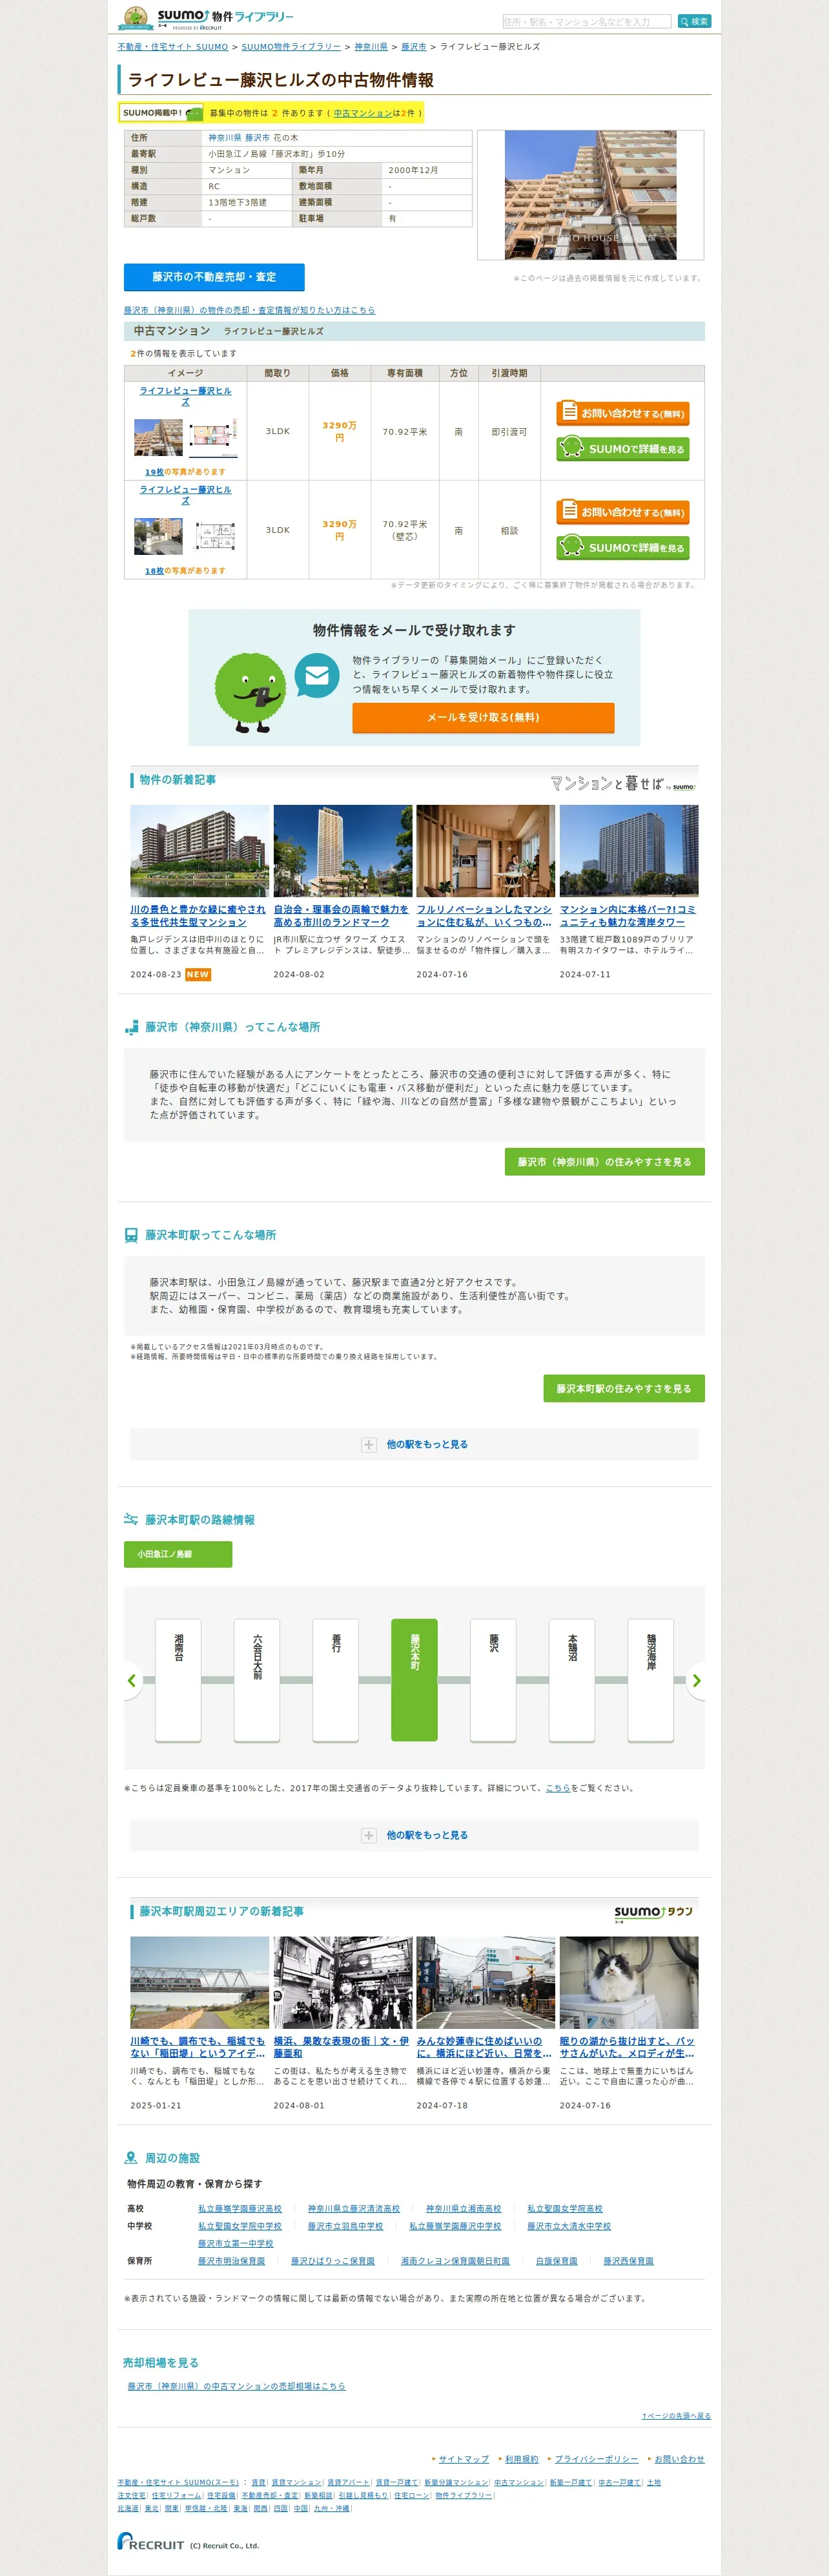
Task: Open サイトマップ footer link
Action: point(464,2459)
